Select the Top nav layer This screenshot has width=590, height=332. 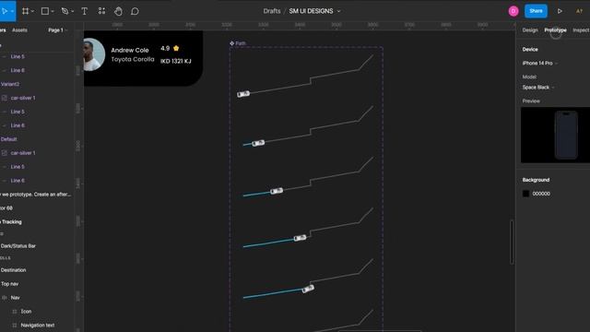[9, 284]
